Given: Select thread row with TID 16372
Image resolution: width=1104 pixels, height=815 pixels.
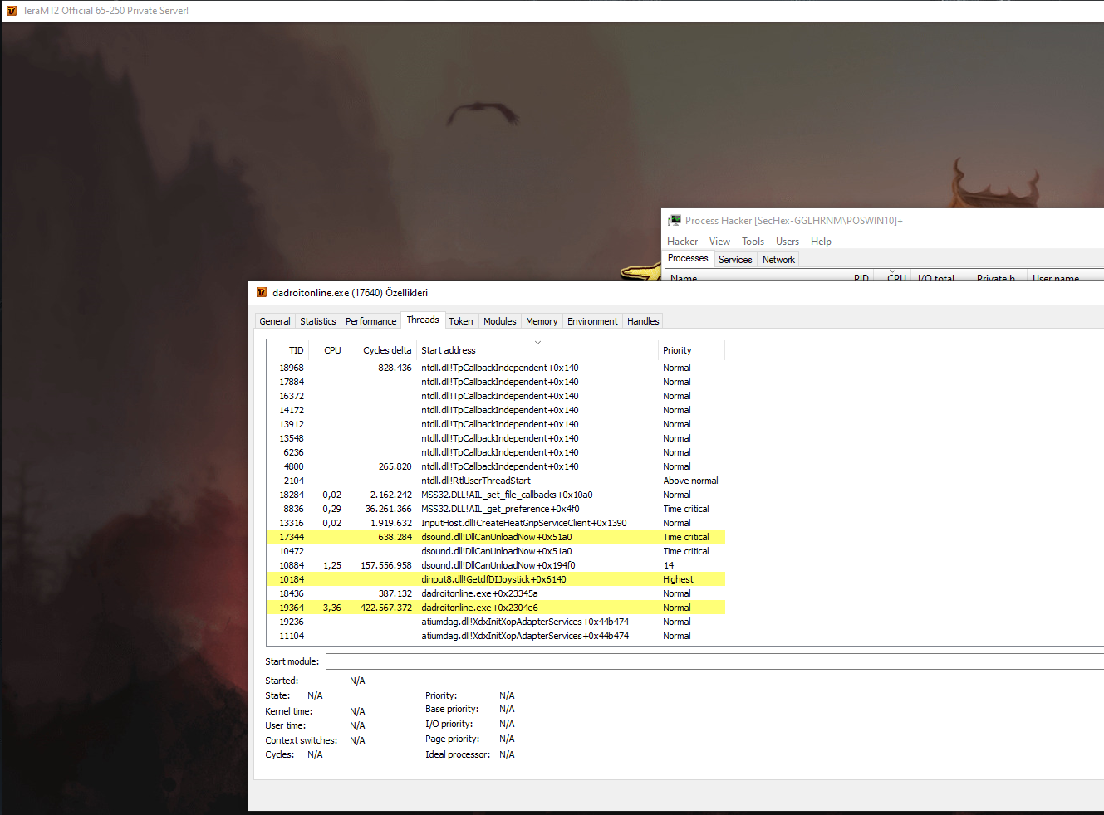Looking at the screenshot, I should tap(496, 396).
